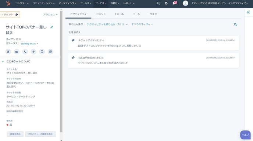The width and height of the screenshot is (253, 141).
Task: Switch to the Eメール tab
Action: [119, 14]
